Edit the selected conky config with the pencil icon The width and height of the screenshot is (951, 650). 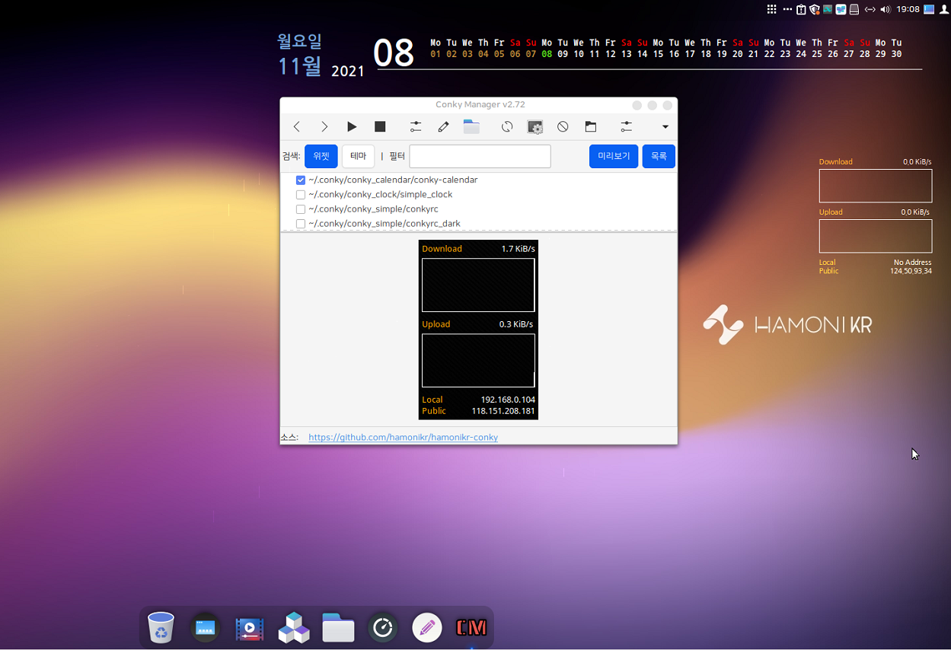443,126
